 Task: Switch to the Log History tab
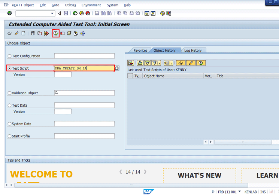(193, 51)
